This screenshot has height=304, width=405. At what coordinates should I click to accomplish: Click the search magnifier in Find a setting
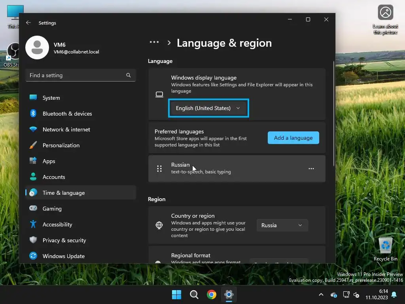coord(129,75)
